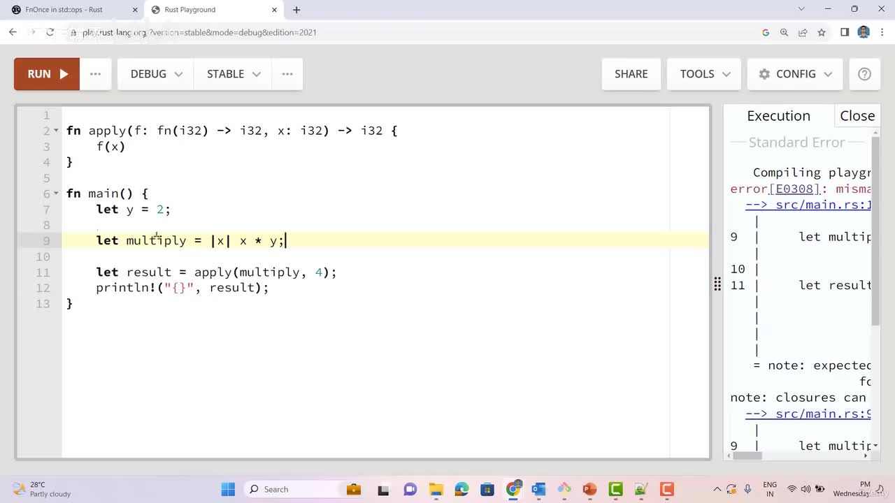Open the E0308 error code link
The width and height of the screenshot is (895, 503).
[794, 189]
